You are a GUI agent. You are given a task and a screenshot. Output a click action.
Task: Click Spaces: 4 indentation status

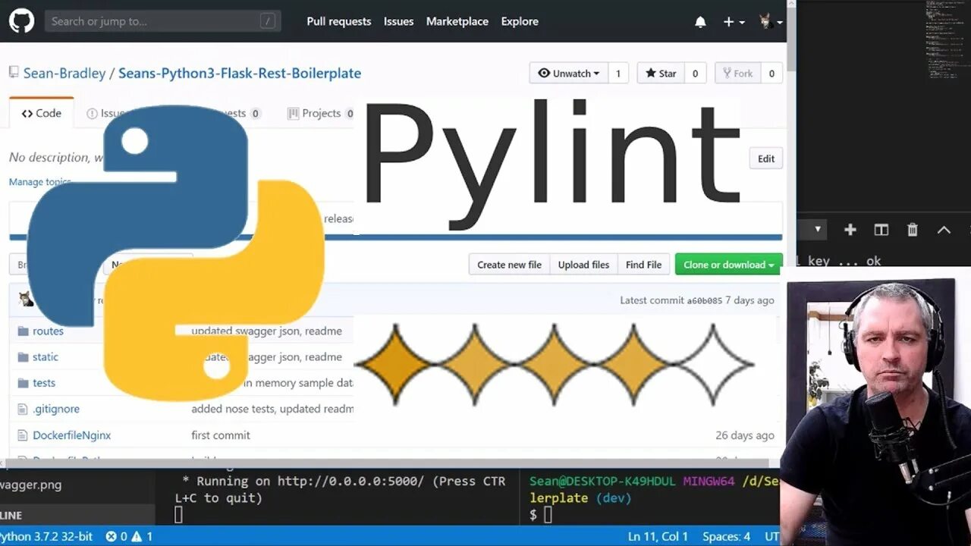coord(726,536)
